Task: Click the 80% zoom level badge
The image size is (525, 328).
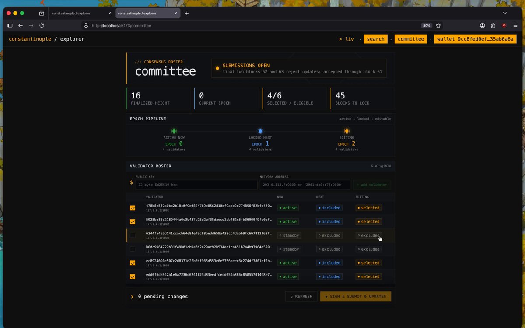Action: tap(427, 26)
